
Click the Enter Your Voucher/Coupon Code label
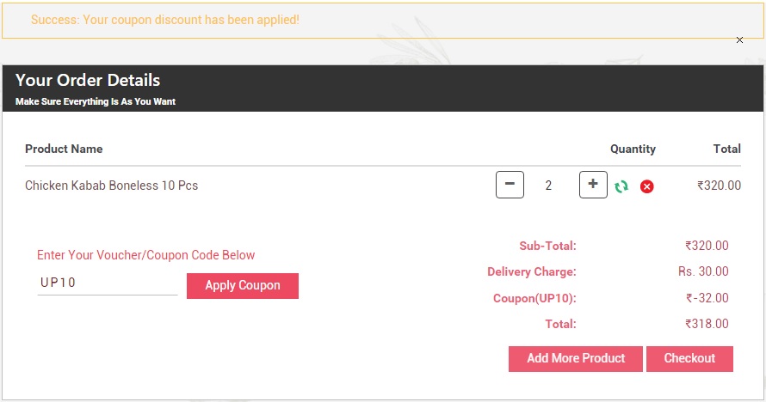pyautogui.click(x=146, y=255)
